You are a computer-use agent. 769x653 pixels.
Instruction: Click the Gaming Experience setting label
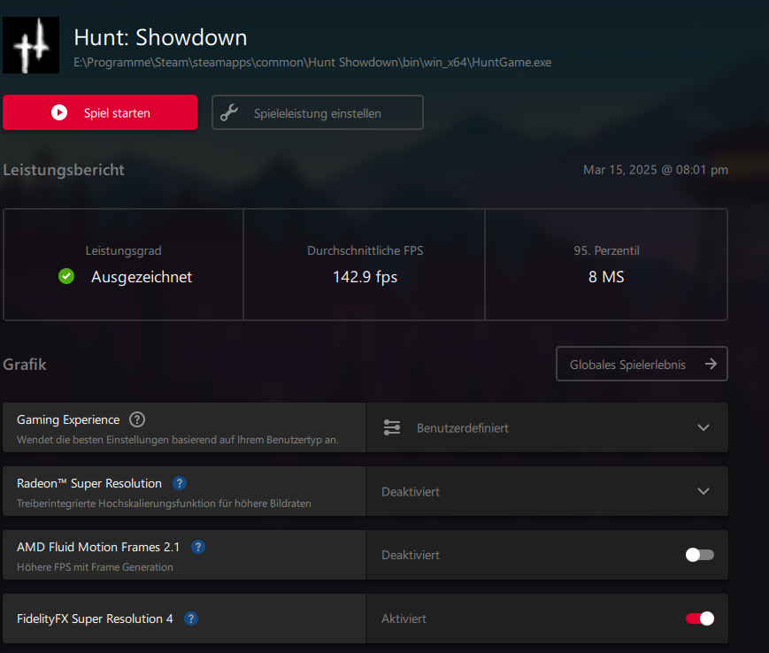[68, 419]
